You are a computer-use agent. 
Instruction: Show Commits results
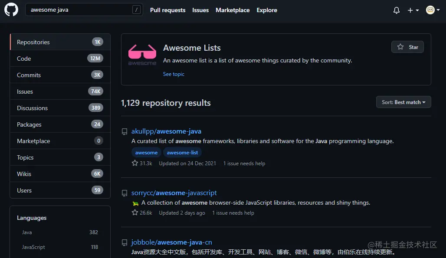60,75
